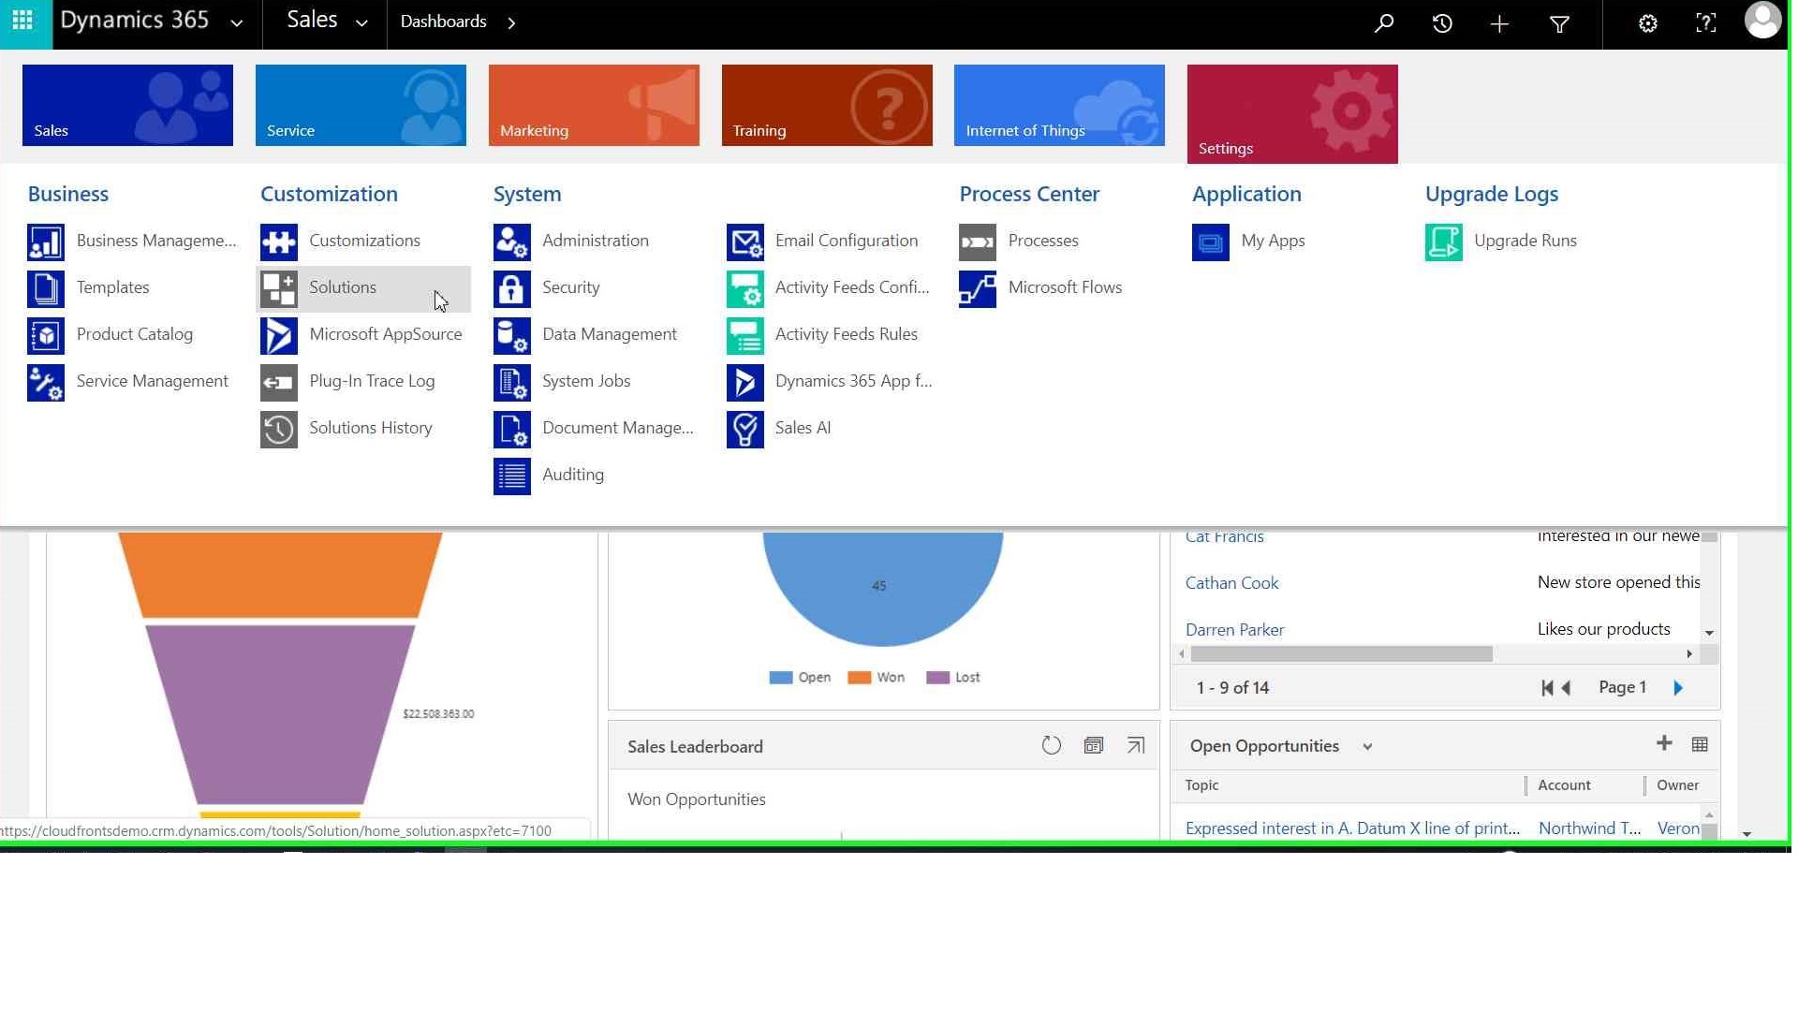Click the horizontal scrollbar in leads list

(x=1341, y=654)
